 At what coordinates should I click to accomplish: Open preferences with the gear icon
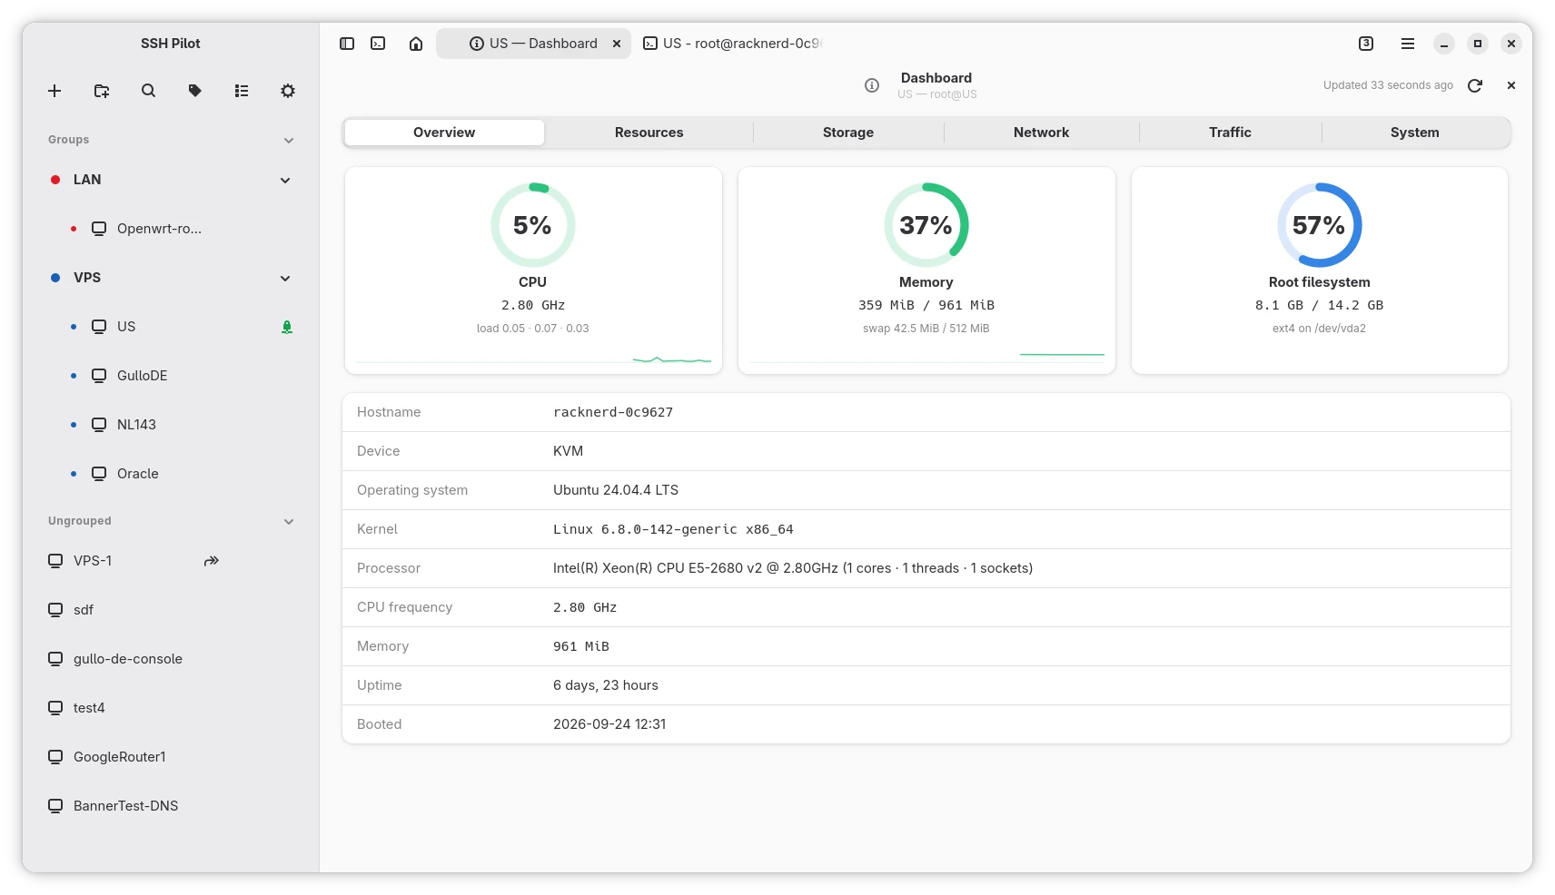288,91
